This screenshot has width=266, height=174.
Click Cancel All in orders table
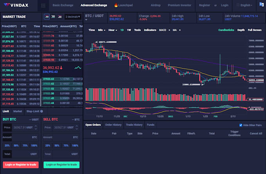(256, 133)
